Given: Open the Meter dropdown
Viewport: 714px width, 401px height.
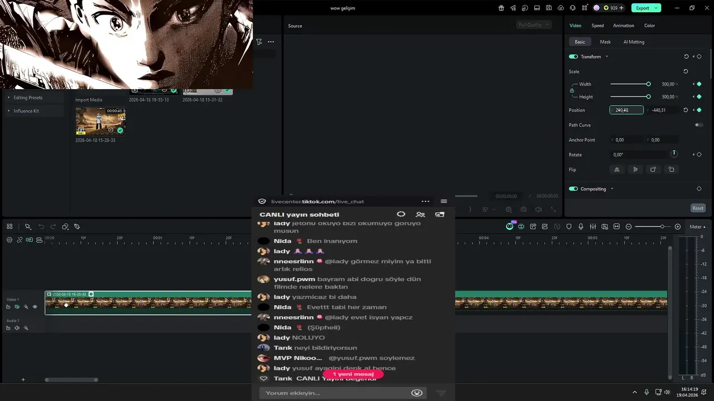Looking at the screenshot, I should [x=697, y=227].
